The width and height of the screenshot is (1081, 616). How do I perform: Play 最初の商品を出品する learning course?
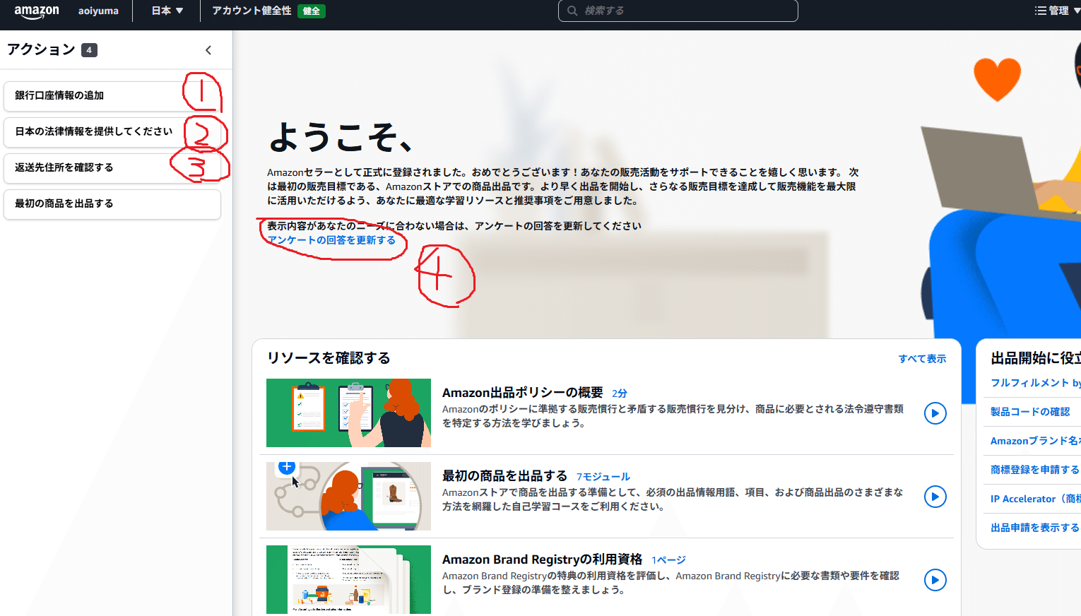tap(935, 497)
